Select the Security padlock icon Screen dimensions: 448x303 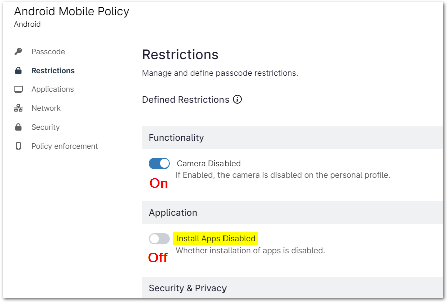pyautogui.click(x=18, y=127)
